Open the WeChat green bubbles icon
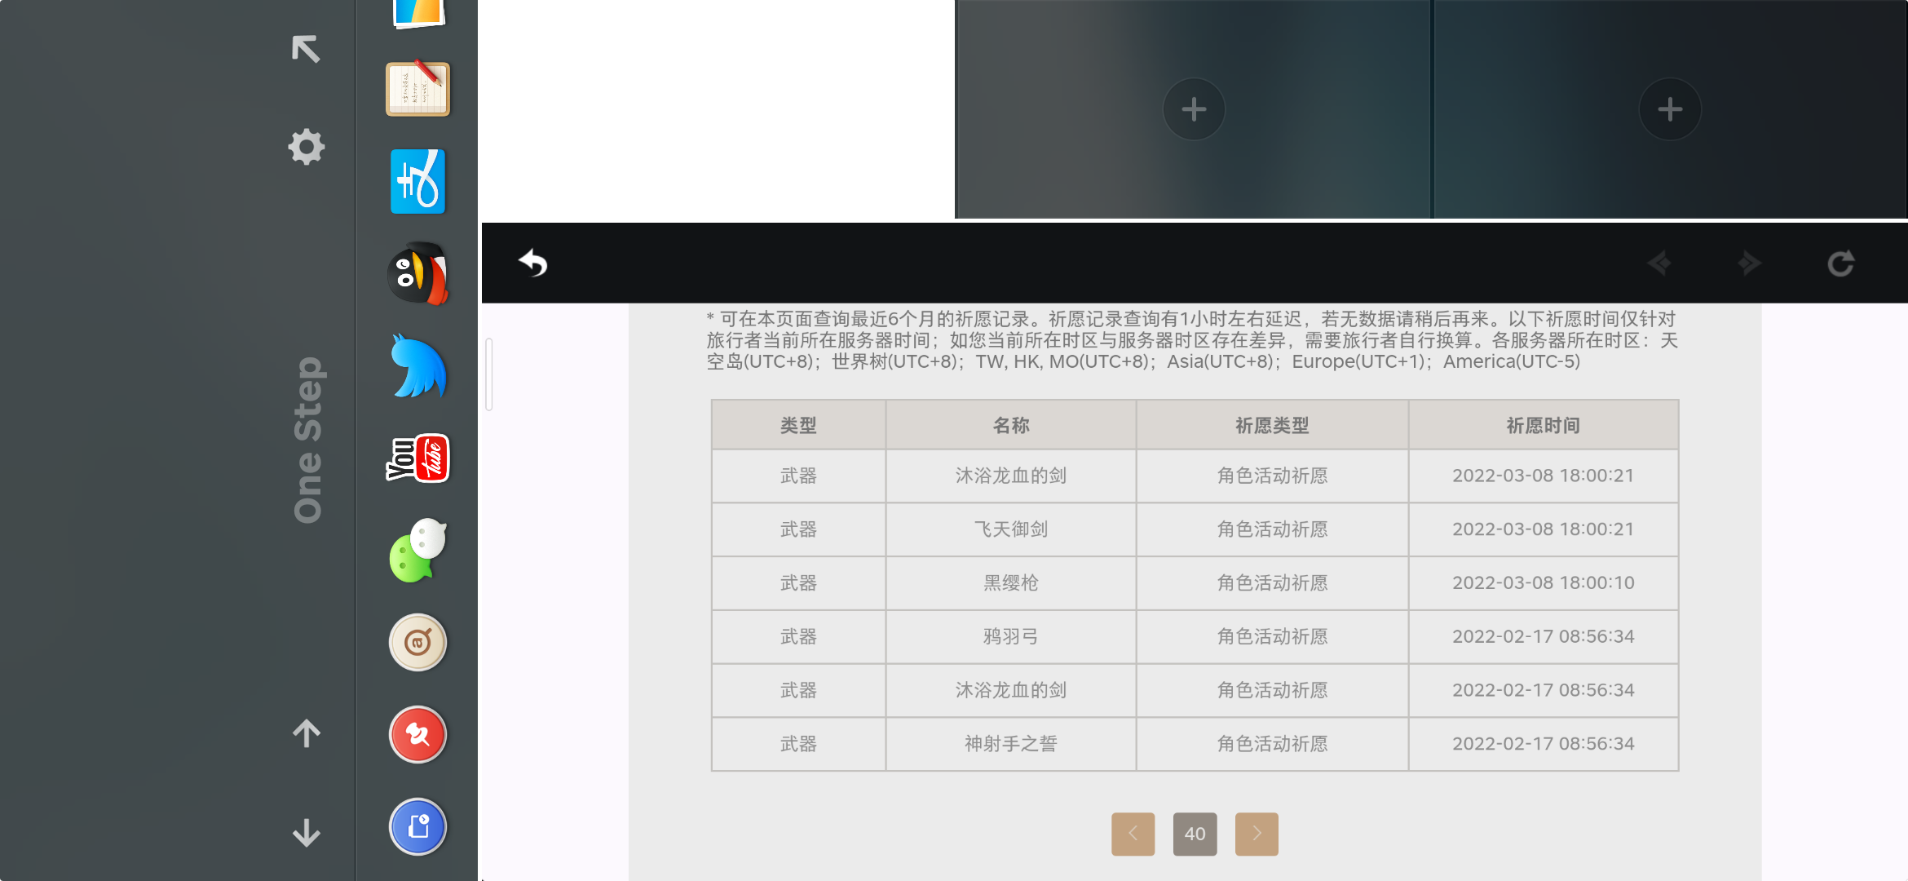The width and height of the screenshot is (1908, 881). pos(417,551)
